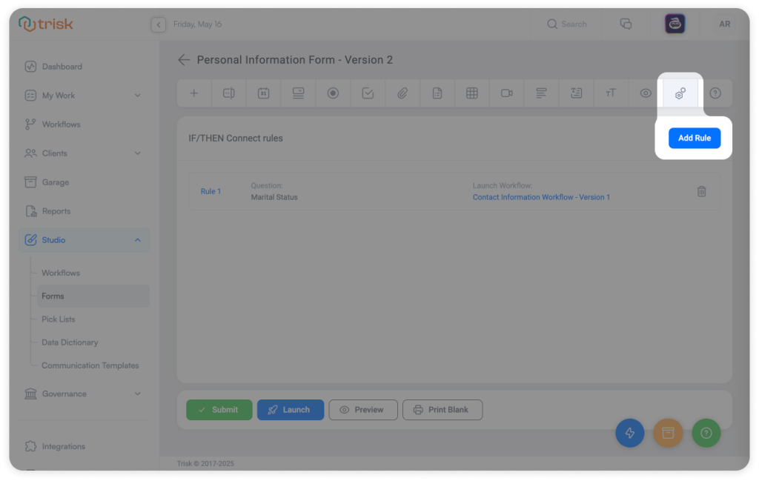Open My Work in the sidebar
This screenshot has width=759, height=481.
pyautogui.click(x=84, y=96)
